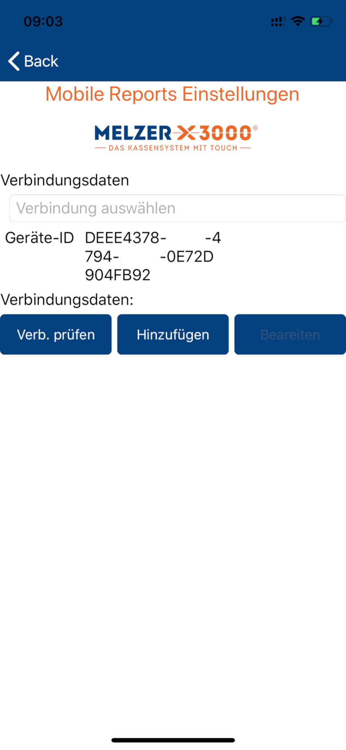Screen dimensions: 346x750
Task: Tap the lower Verbindungsdaten: label
Action: point(67,300)
